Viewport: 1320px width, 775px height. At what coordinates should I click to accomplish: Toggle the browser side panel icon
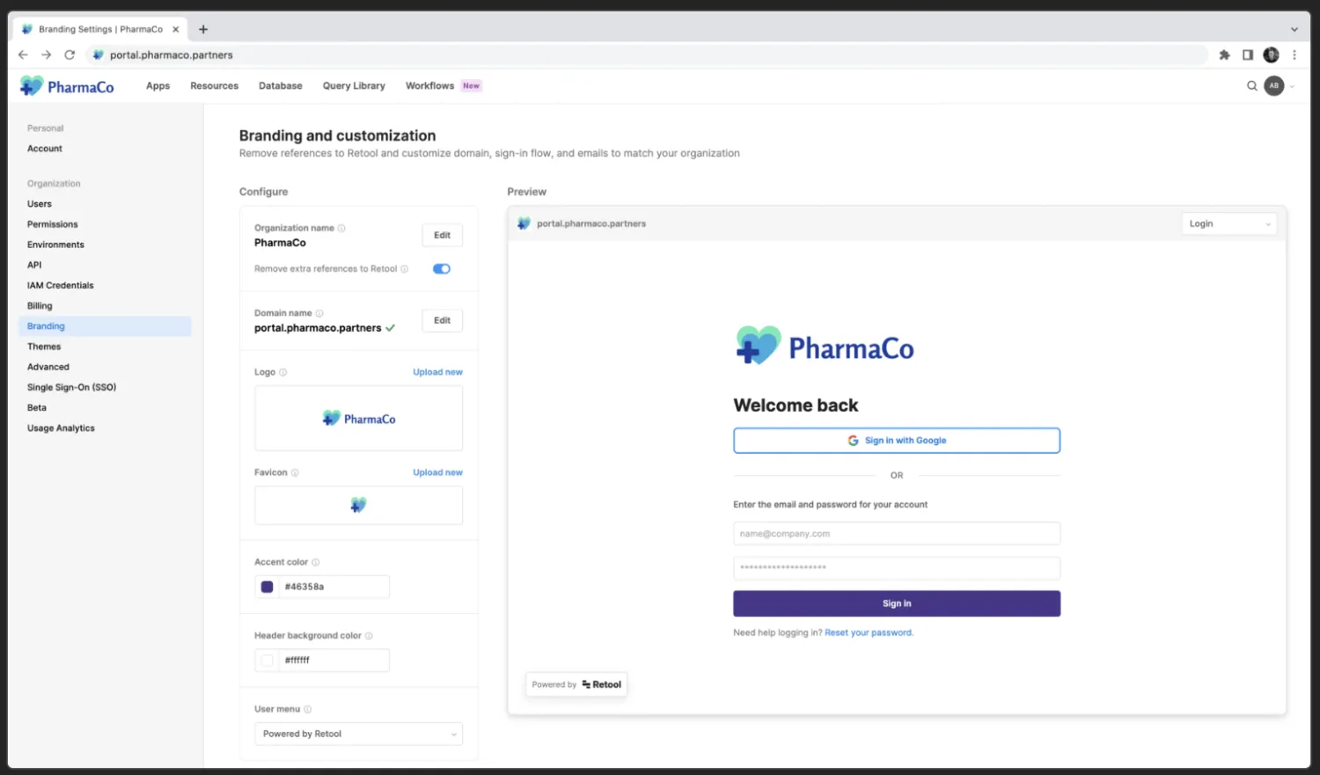pyautogui.click(x=1248, y=55)
